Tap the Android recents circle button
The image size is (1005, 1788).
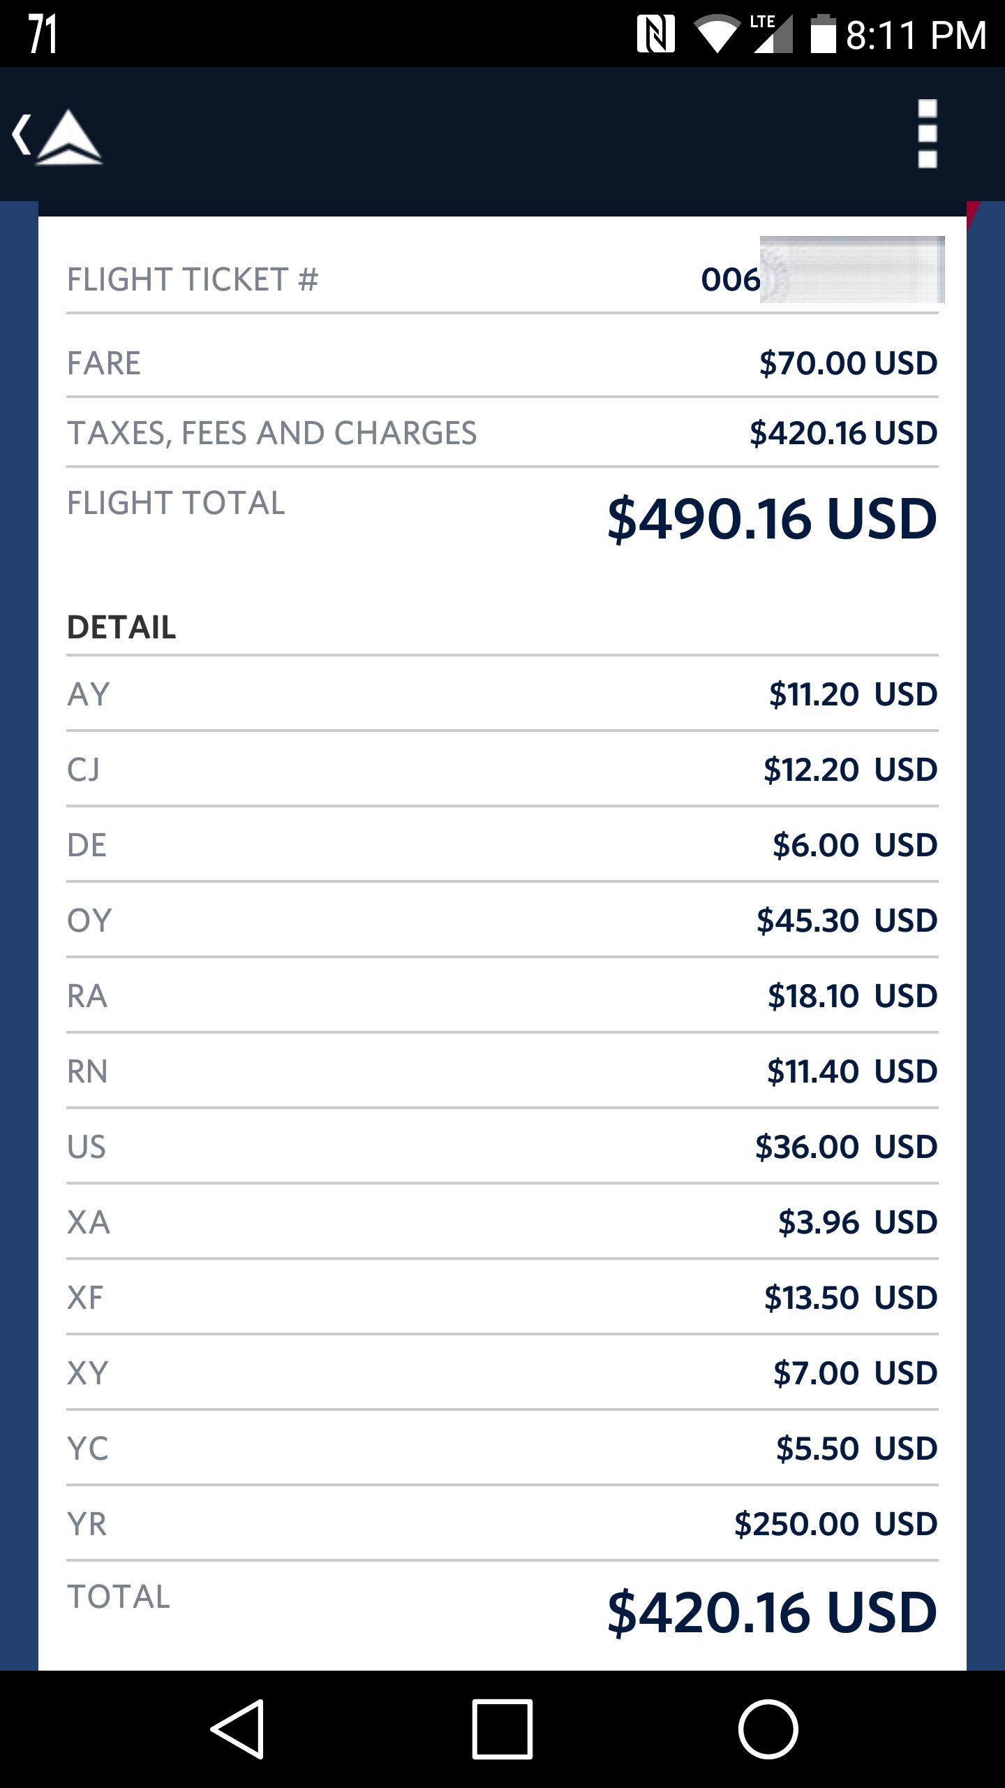click(768, 1729)
